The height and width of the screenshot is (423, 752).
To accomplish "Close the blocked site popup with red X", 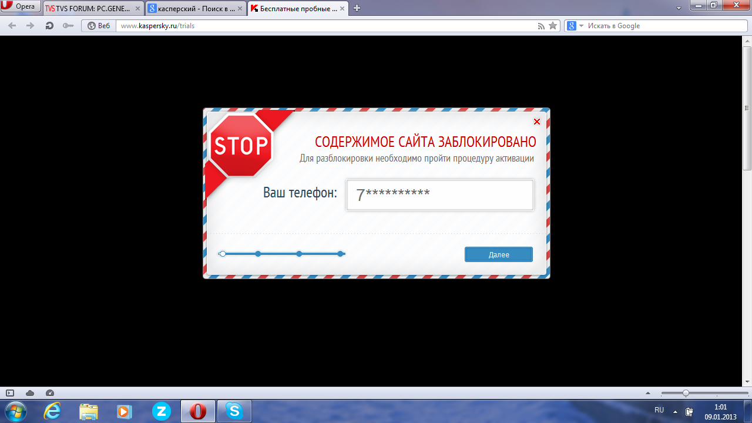I will 536,122.
